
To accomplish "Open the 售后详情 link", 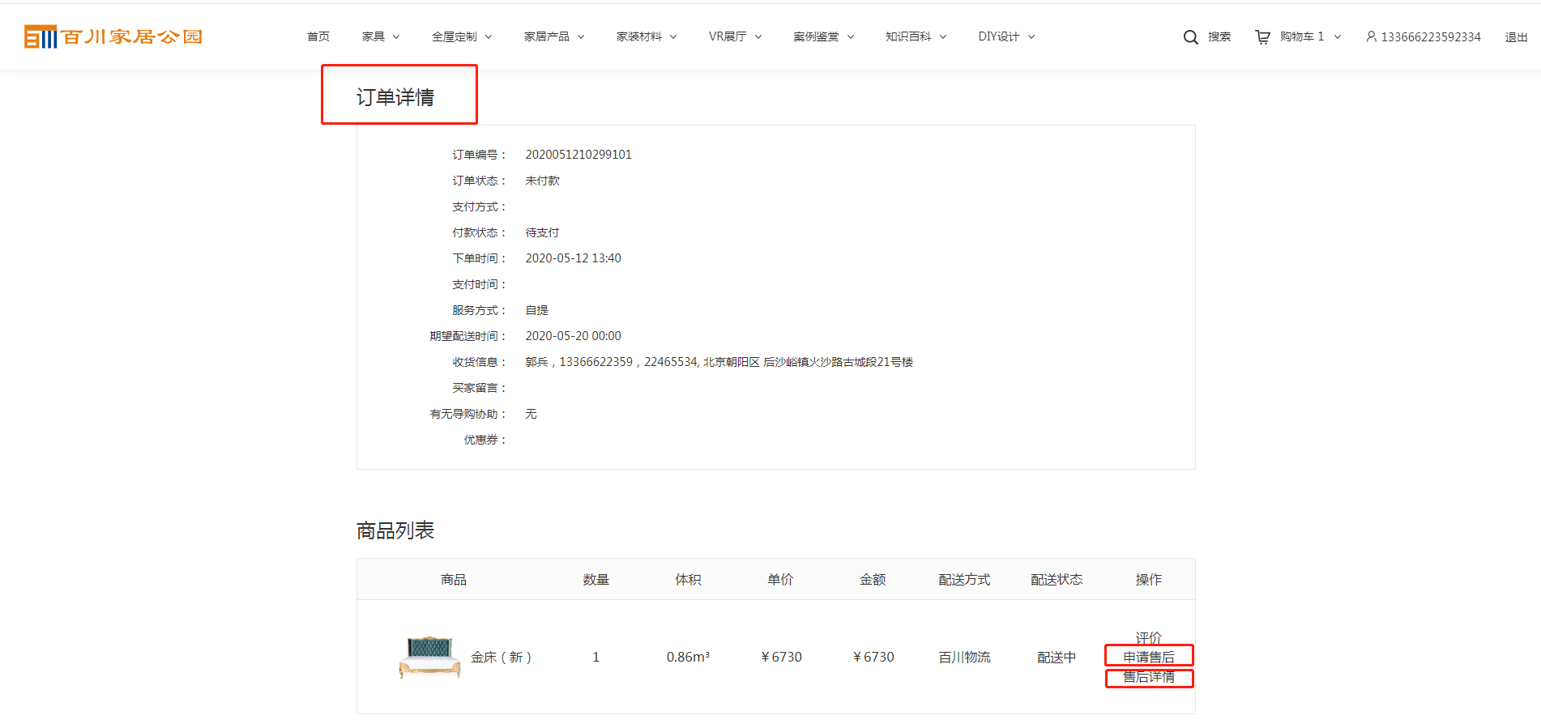I will coord(1148,677).
